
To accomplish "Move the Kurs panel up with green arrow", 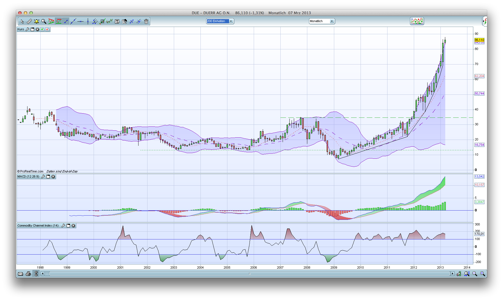I will tap(42, 29).
